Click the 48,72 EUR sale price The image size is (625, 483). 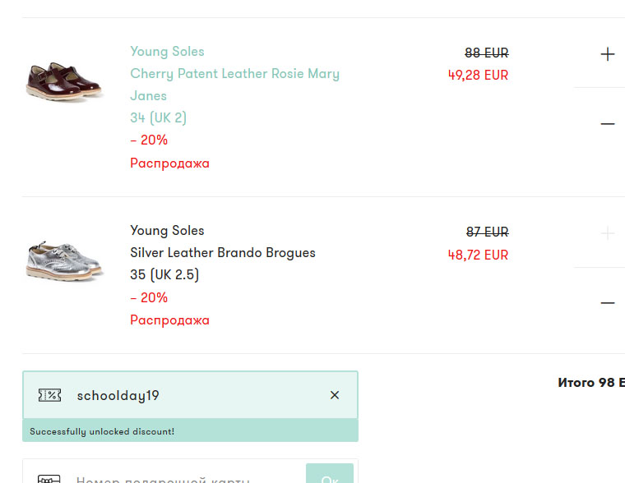(x=478, y=255)
